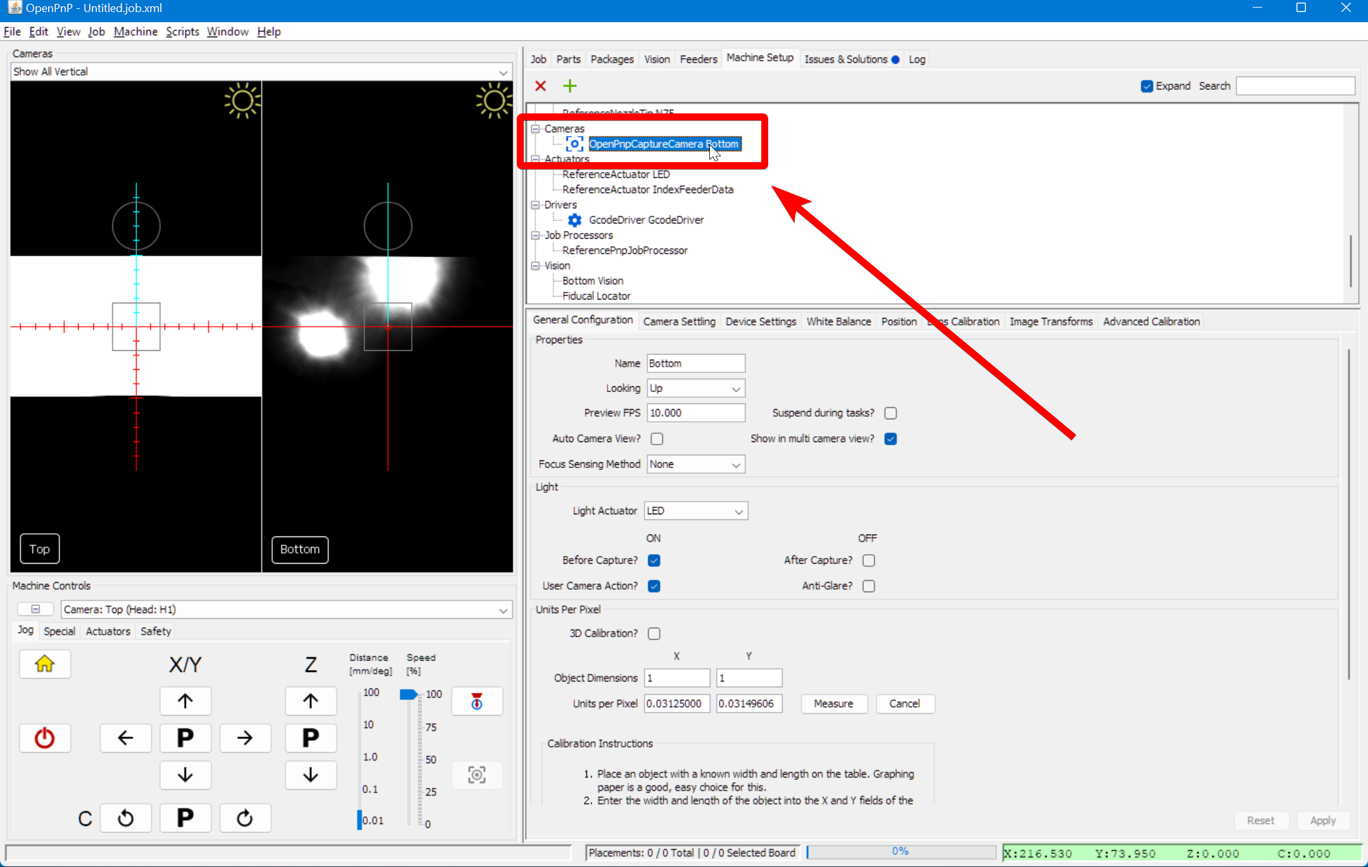Disable the Show in multi camera view checkbox
Screen dimensions: 1368x867
890,438
